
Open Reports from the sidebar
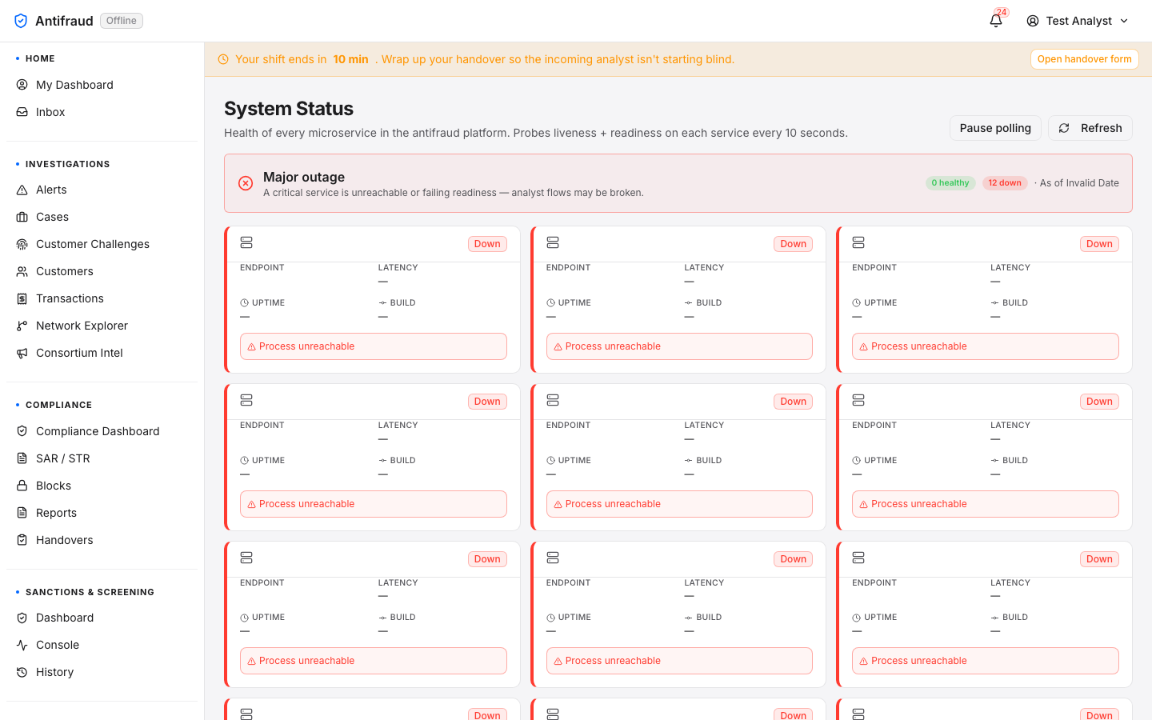[x=102, y=513]
